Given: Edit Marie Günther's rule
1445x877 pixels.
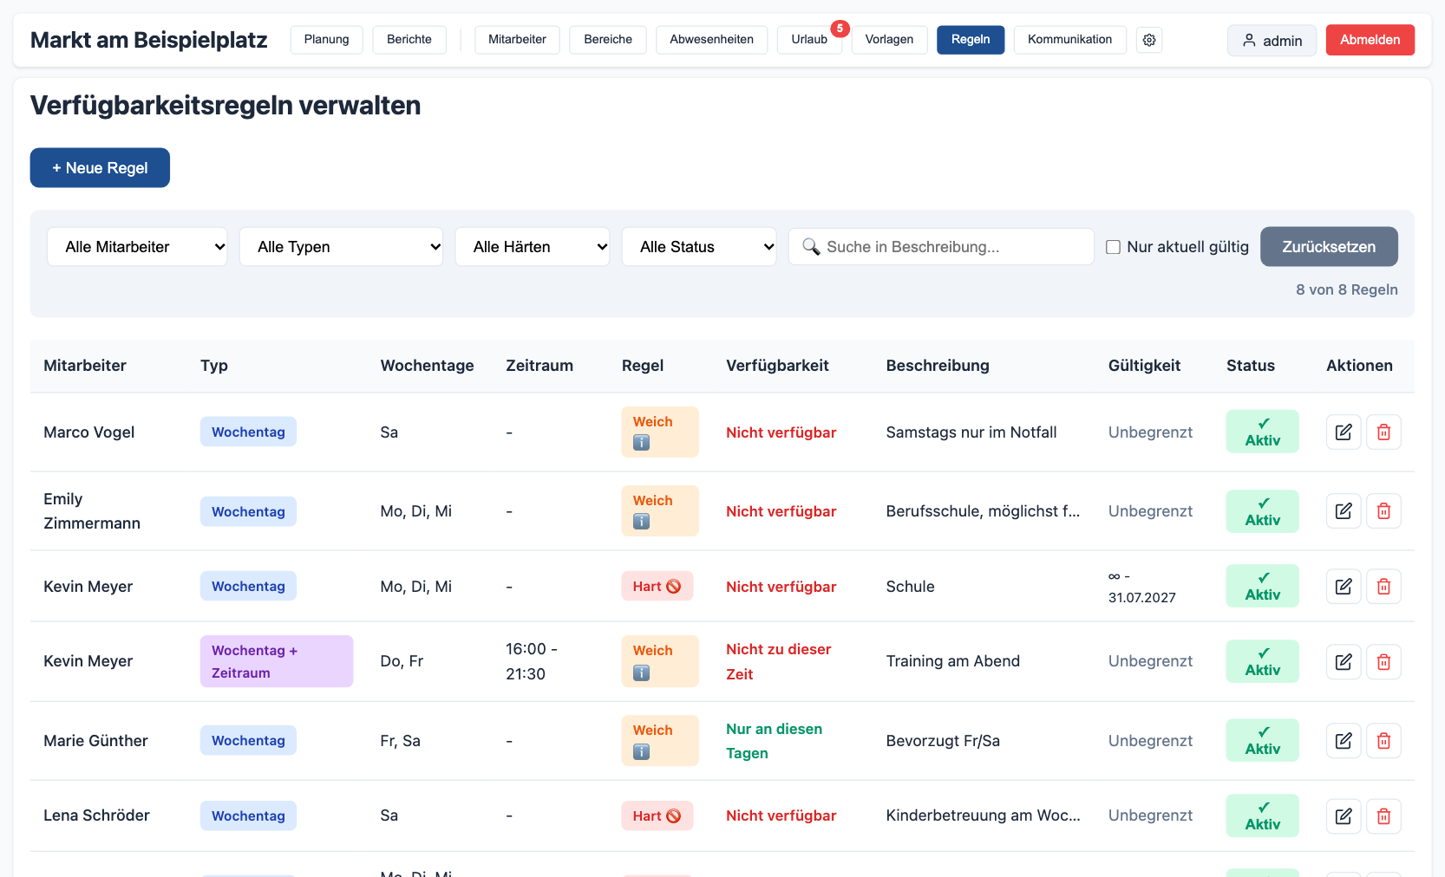Looking at the screenshot, I should [1344, 741].
